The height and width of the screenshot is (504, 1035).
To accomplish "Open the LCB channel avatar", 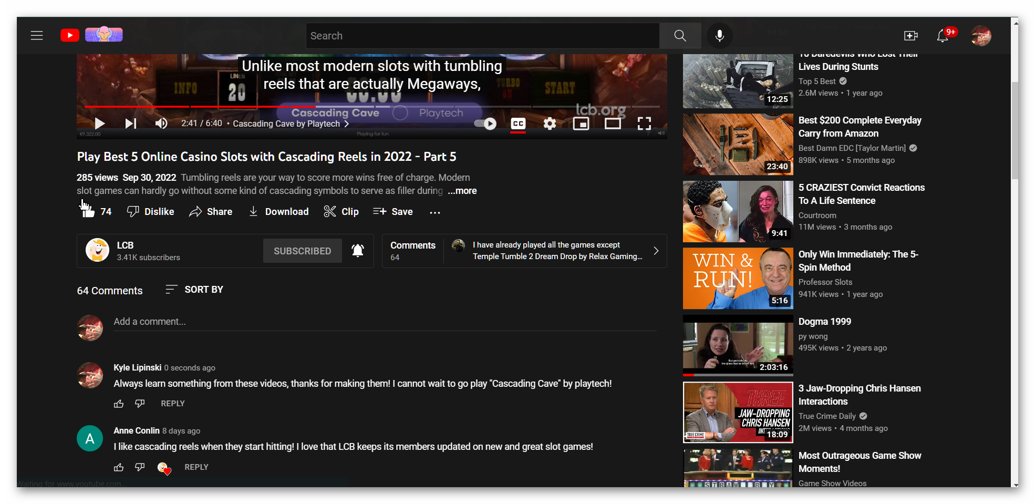I will (97, 250).
